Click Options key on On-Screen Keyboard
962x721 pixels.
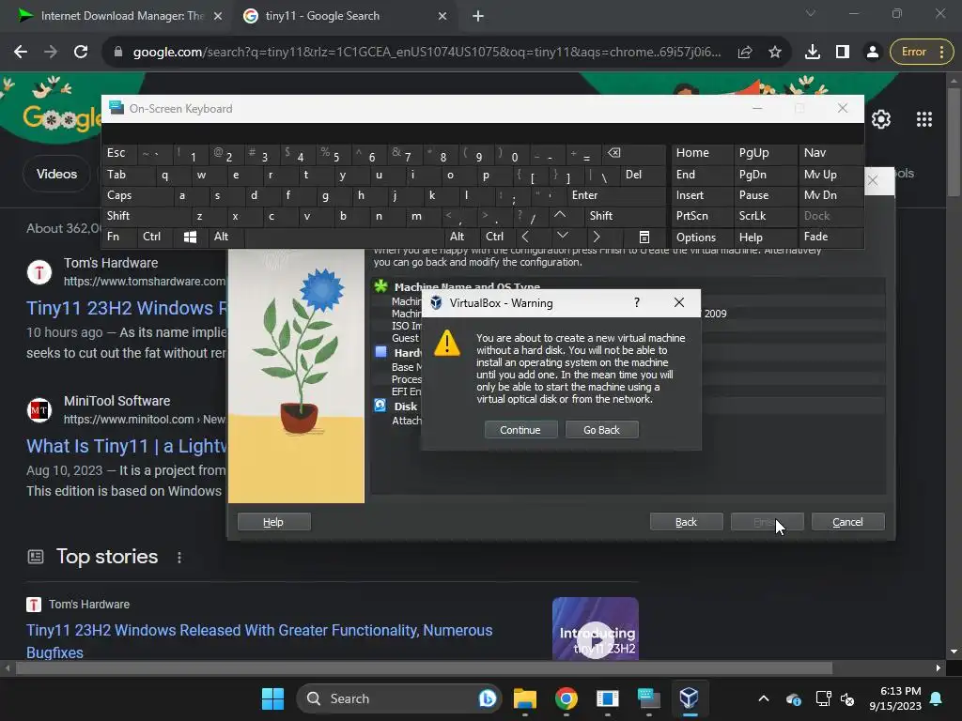pyautogui.click(x=701, y=238)
